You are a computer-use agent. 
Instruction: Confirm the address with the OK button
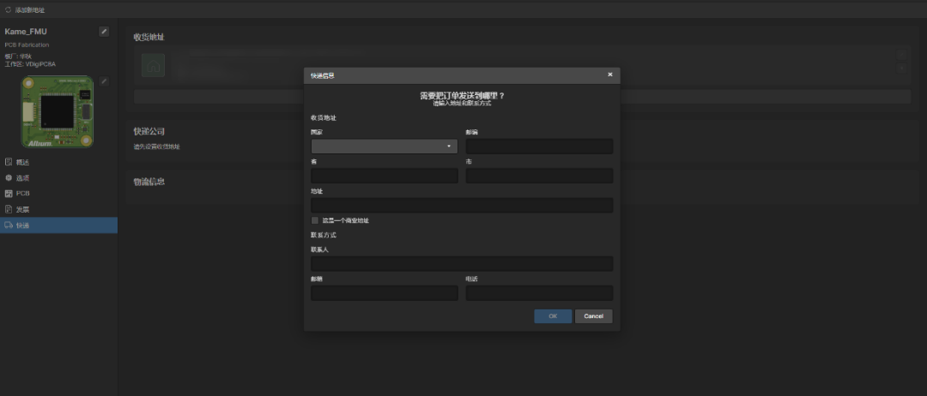pyautogui.click(x=553, y=316)
